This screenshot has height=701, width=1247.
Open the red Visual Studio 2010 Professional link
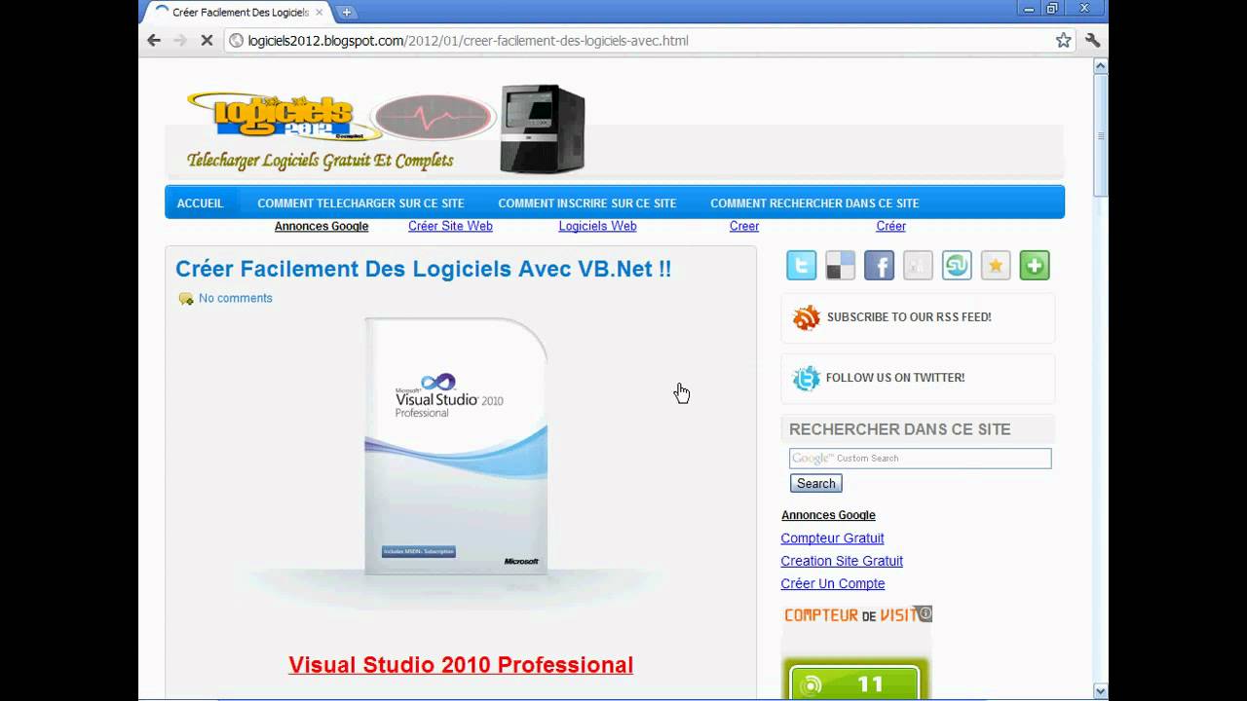(x=461, y=665)
